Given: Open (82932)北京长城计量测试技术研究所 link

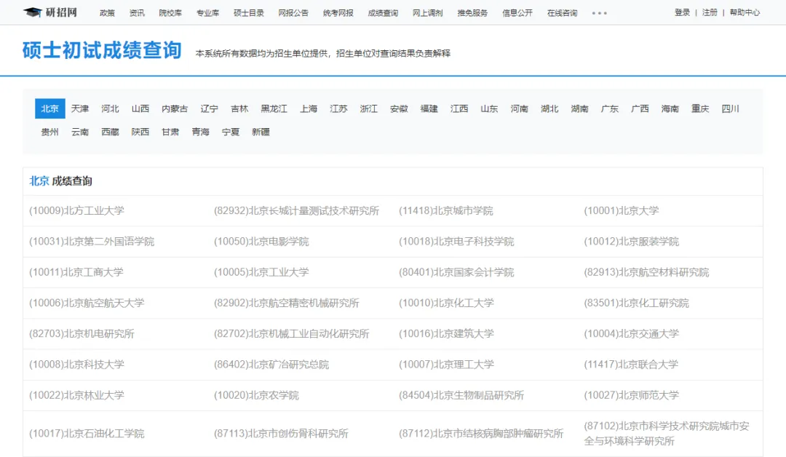Looking at the screenshot, I should pos(297,210).
